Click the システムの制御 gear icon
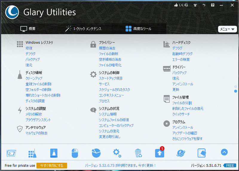 coord(93,75)
